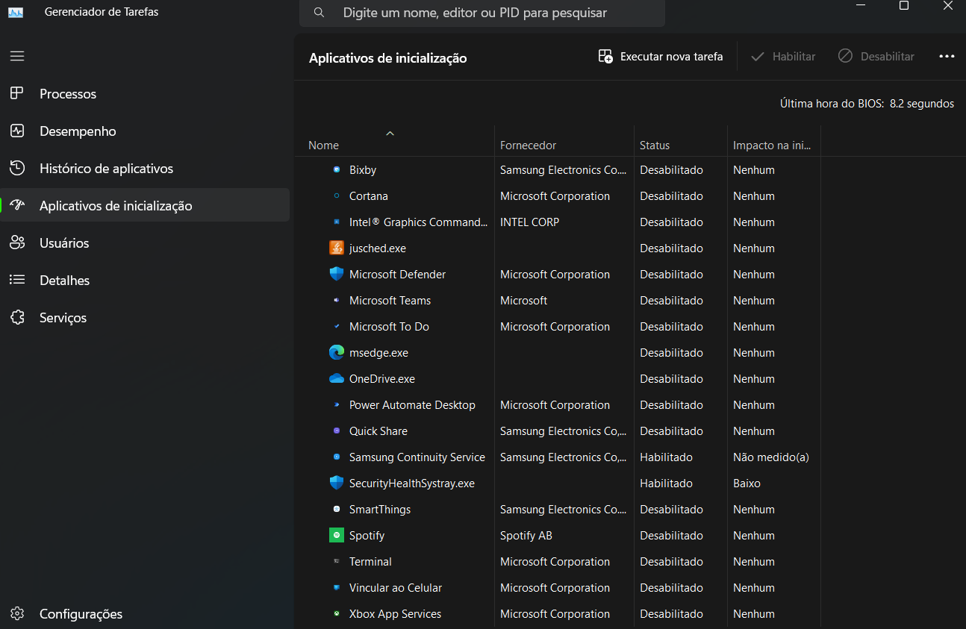Click the Serviços puzzle icon
The image size is (966, 629).
point(17,317)
